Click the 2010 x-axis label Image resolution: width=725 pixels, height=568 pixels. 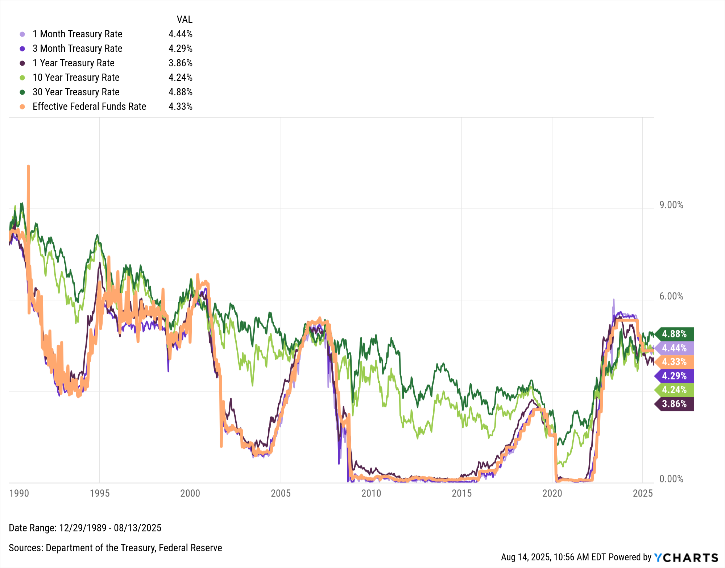point(371,493)
